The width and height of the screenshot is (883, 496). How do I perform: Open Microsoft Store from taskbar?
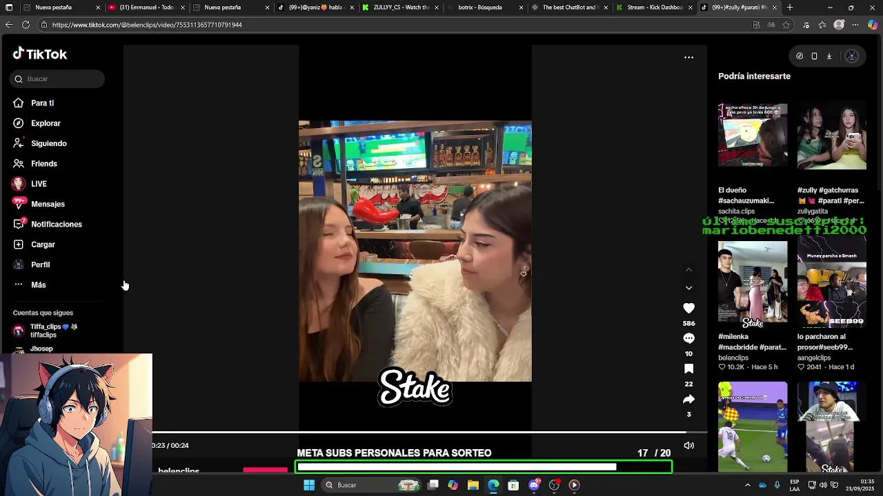(513, 485)
